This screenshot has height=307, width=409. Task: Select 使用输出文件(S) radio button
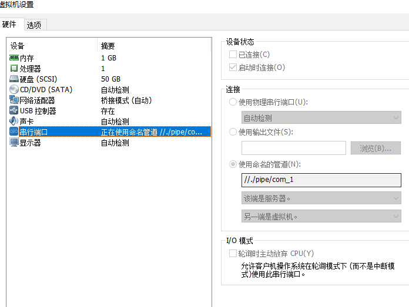tap(233, 132)
